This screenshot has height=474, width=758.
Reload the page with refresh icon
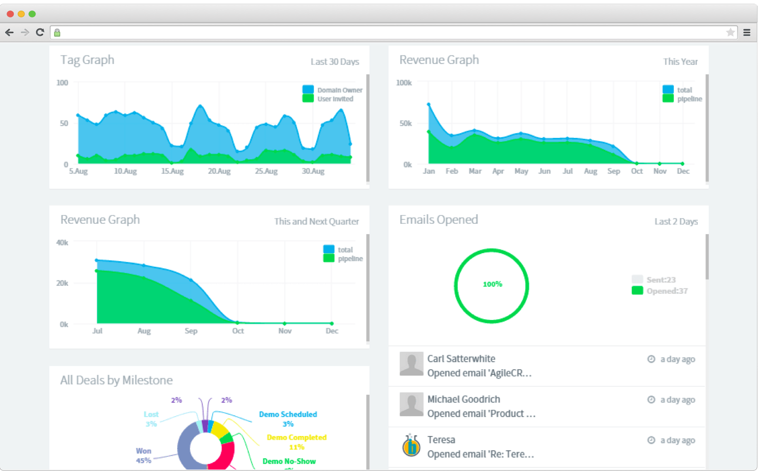pyautogui.click(x=40, y=32)
